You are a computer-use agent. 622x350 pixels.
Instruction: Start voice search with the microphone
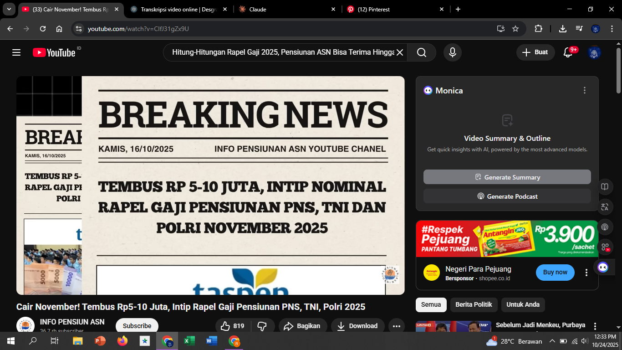[x=453, y=52]
